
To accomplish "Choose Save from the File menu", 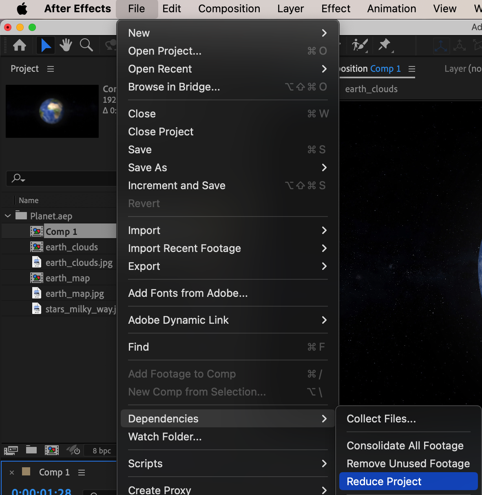I will click(x=228, y=150).
